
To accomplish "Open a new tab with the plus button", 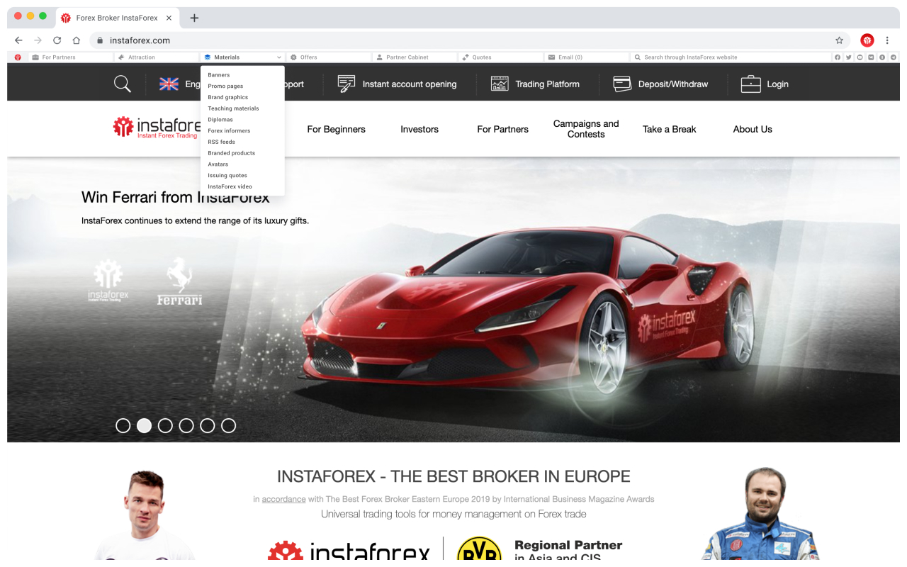I will point(194,18).
